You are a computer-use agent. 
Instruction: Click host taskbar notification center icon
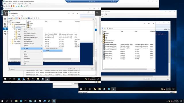pos(181,101)
